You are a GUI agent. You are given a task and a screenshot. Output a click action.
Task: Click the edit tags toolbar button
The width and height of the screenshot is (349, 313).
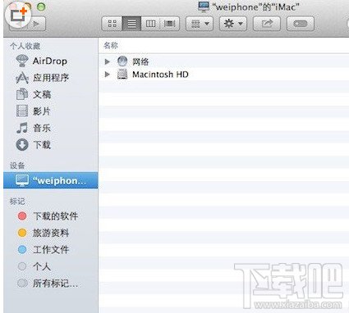click(301, 24)
